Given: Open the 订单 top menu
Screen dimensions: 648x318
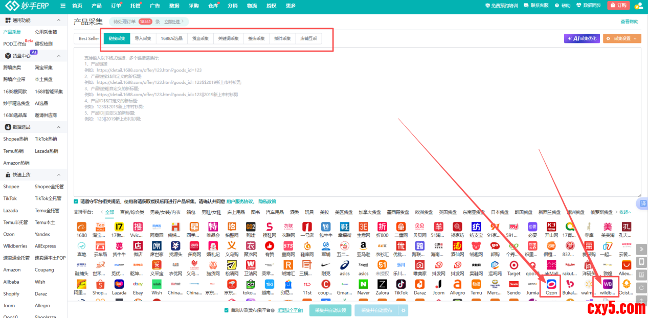Looking at the screenshot, I should (116, 6).
